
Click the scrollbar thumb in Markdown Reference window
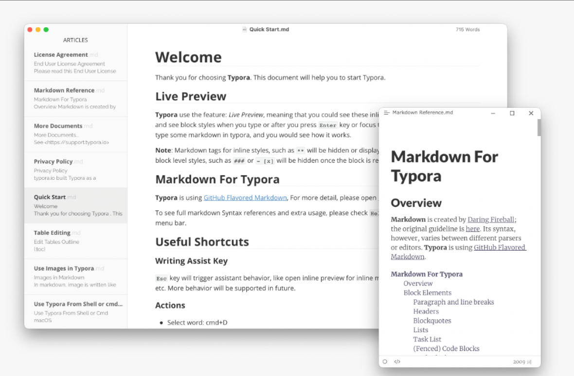tap(539, 128)
